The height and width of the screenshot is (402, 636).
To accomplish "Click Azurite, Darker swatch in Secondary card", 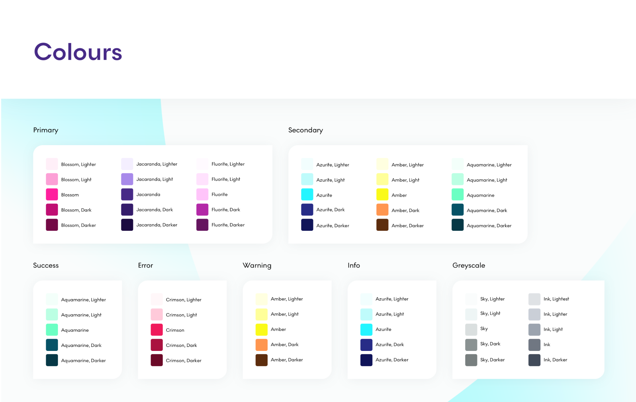I will (x=307, y=225).
